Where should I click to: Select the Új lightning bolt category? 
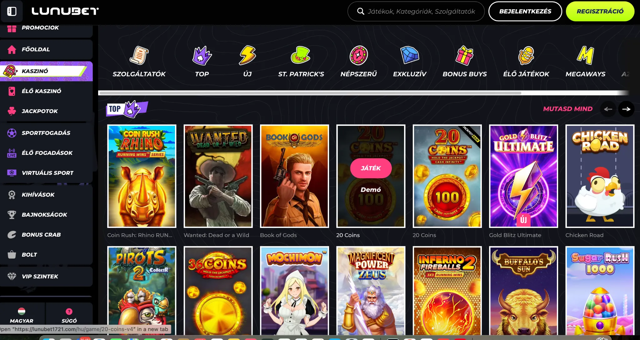pyautogui.click(x=247, y=56)
